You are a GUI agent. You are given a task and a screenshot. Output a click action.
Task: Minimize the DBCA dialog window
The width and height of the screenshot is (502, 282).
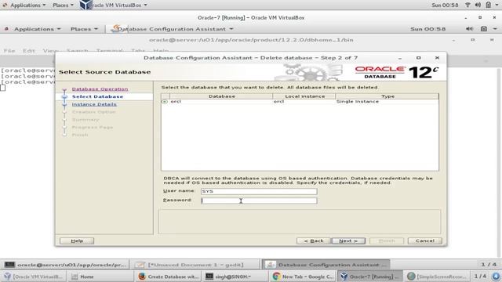(x=400, y=58)
